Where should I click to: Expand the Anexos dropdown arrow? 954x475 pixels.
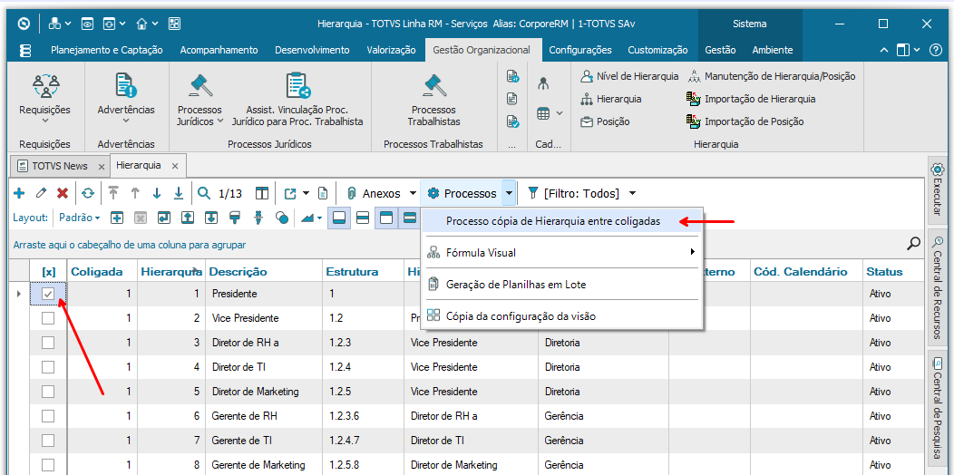point(413,193)
